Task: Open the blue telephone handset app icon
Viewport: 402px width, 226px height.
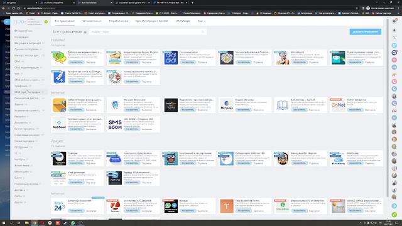Action: (x=59, y=77)
